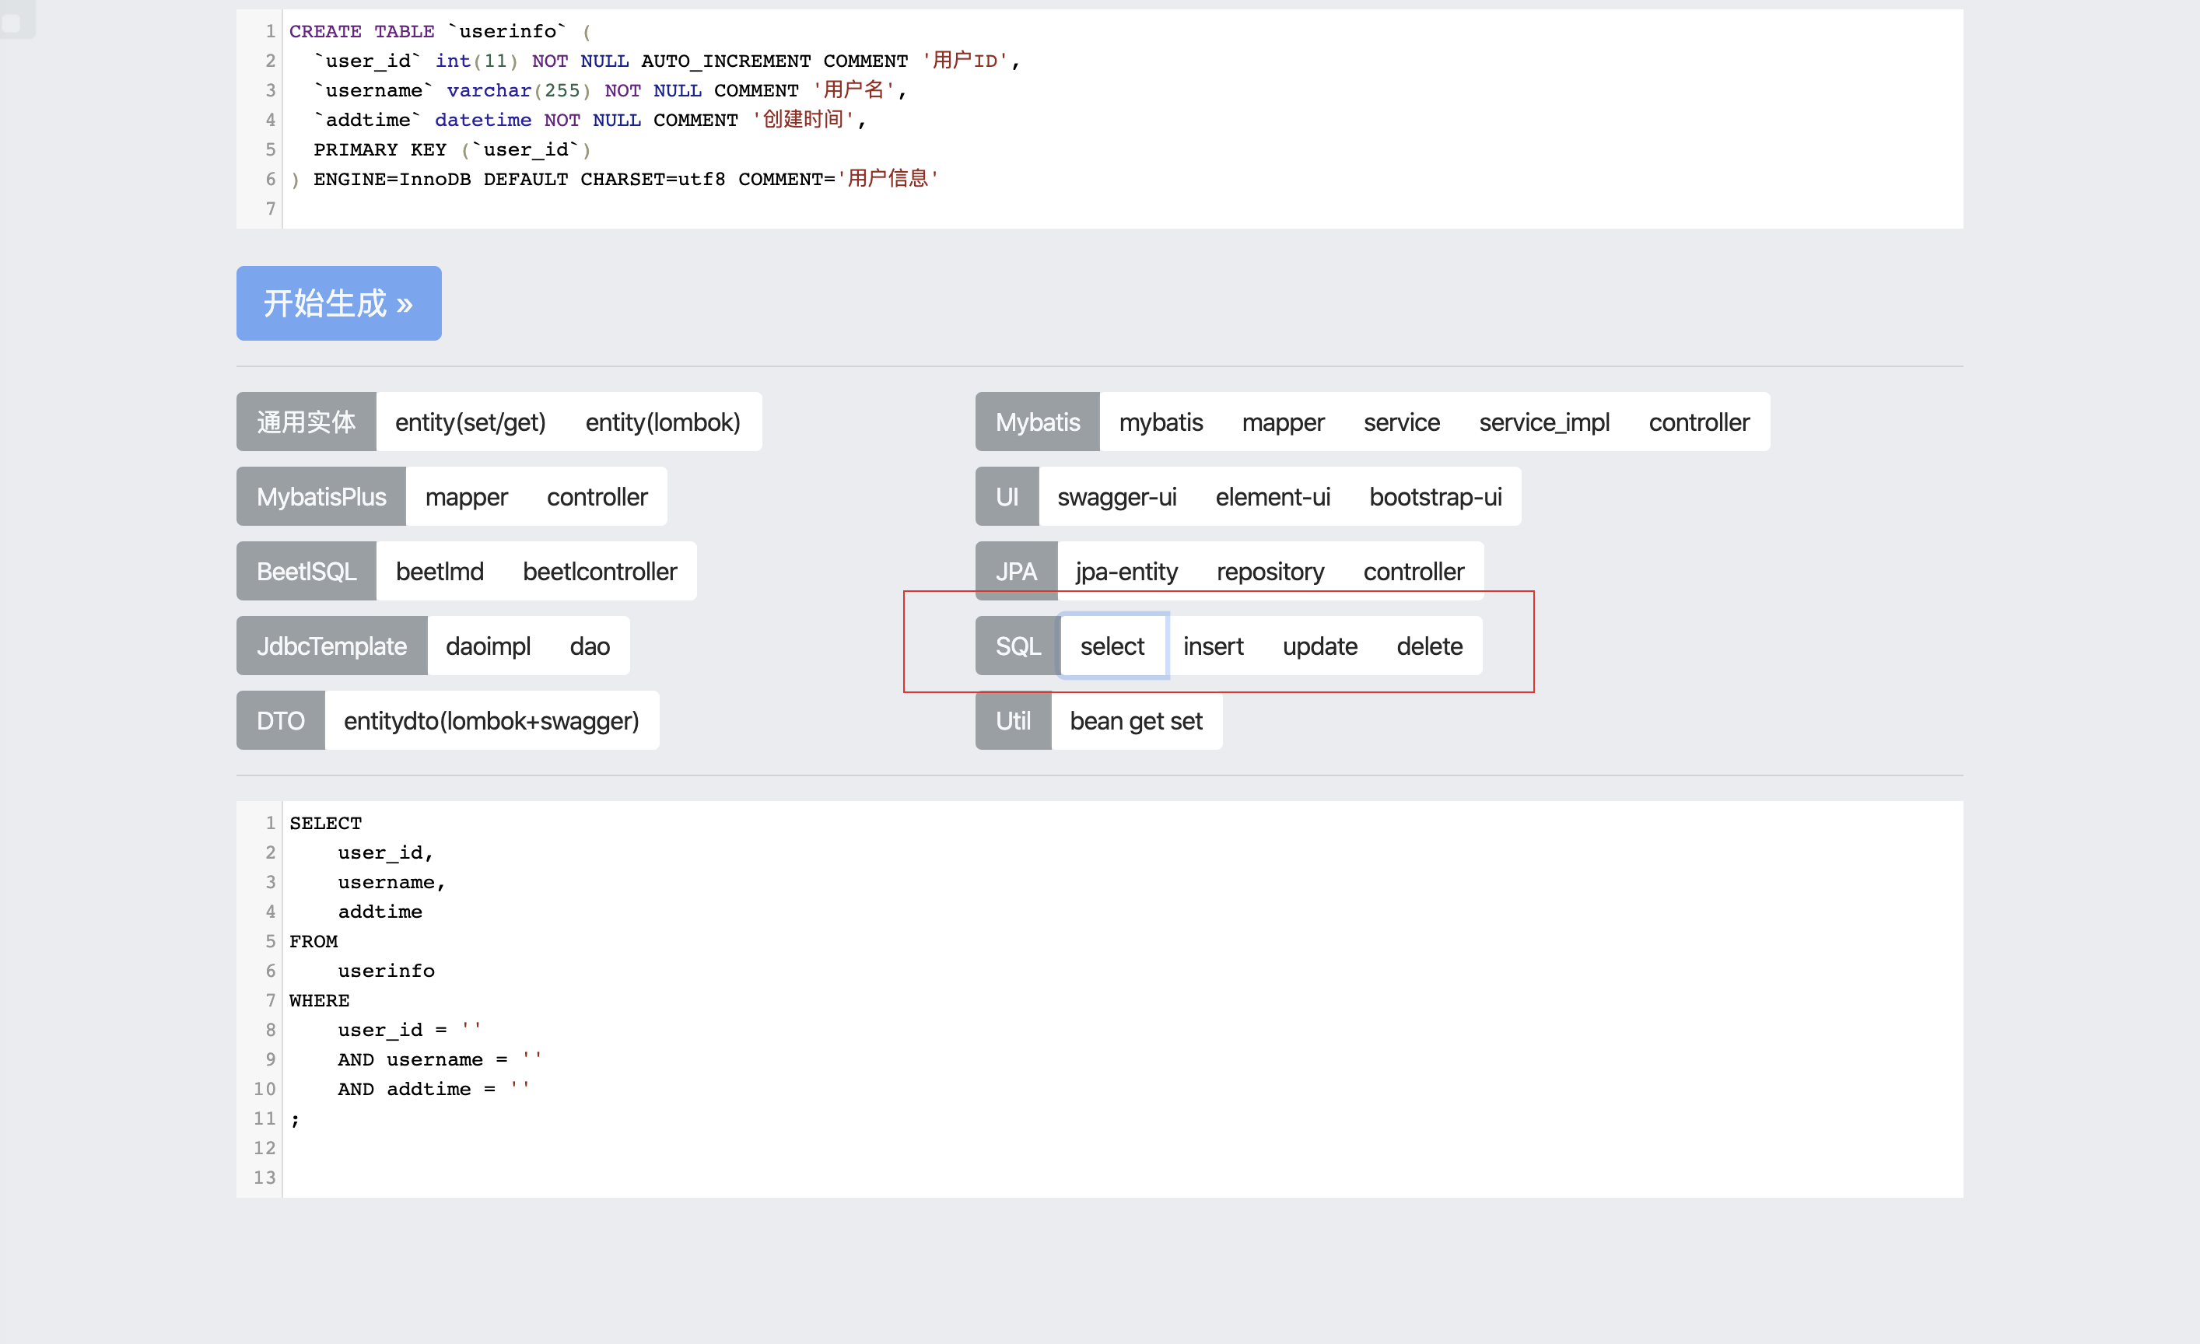Screen dimensions: 2200x1344
Task: Select the beetlmd template
Action: [440, 571]
